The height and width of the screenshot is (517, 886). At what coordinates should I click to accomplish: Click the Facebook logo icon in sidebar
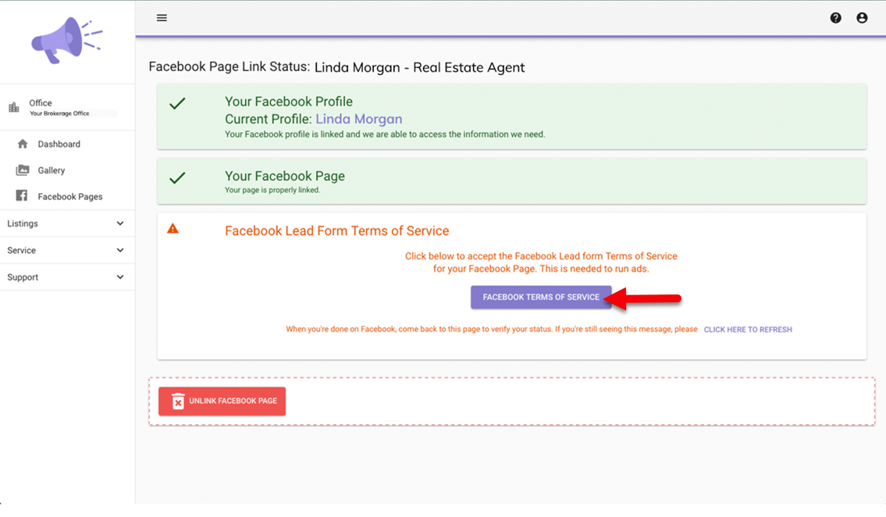tap(23, 197)
